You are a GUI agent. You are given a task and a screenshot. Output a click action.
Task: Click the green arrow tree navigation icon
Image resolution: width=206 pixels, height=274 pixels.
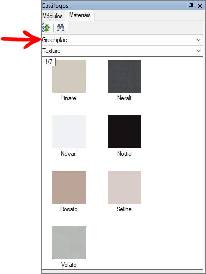(x=46, y=28)
